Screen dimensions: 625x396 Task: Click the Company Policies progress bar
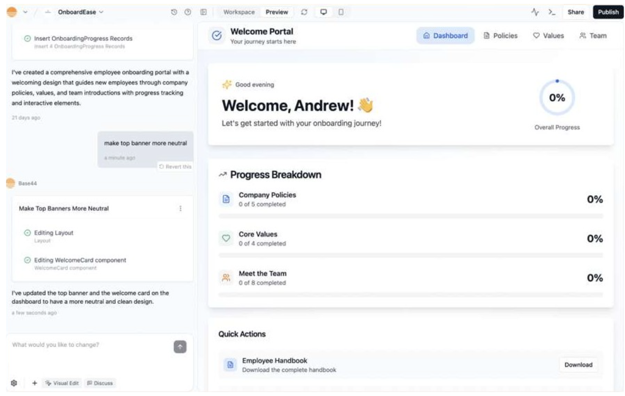410,216
